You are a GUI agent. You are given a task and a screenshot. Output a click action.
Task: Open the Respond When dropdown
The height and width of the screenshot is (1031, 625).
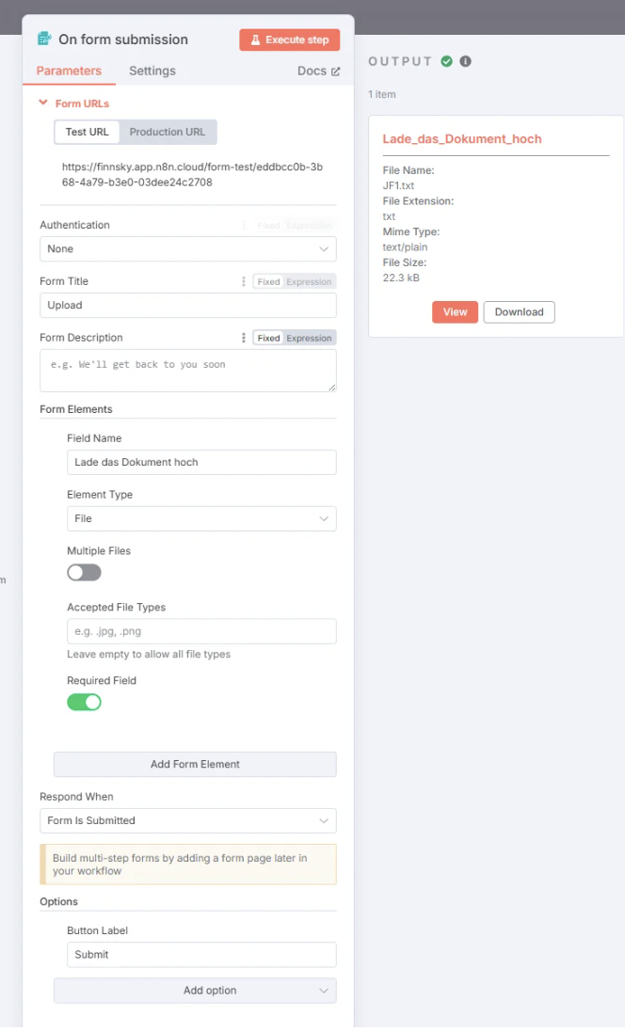[188, 820]
